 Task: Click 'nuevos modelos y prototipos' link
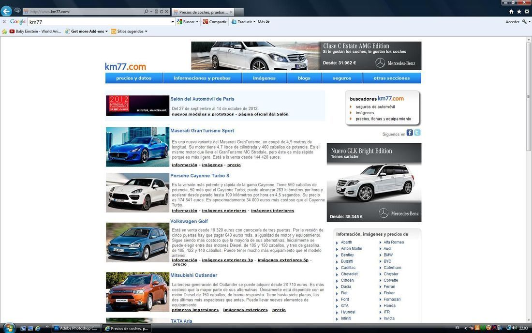203,114
